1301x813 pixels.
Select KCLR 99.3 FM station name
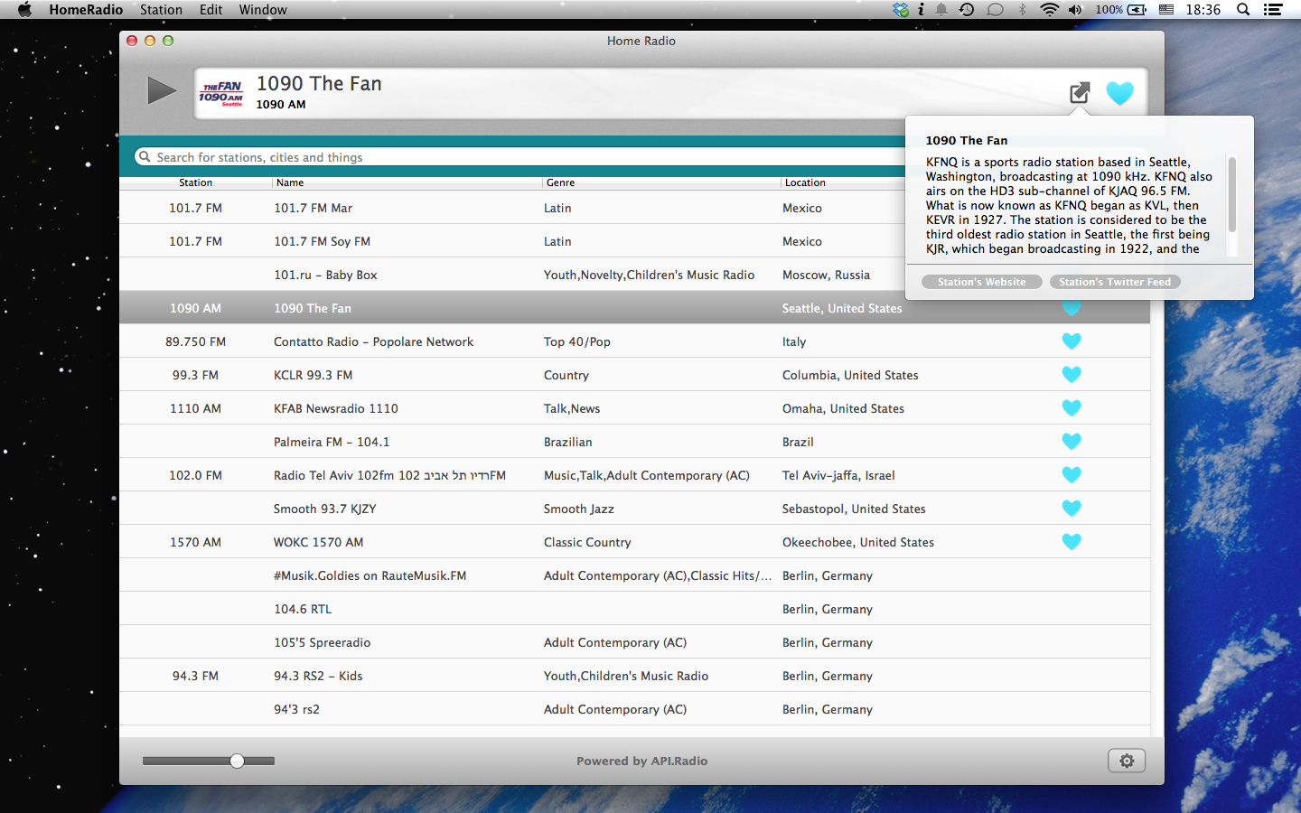pyautogui.click(x=313, y=375)
